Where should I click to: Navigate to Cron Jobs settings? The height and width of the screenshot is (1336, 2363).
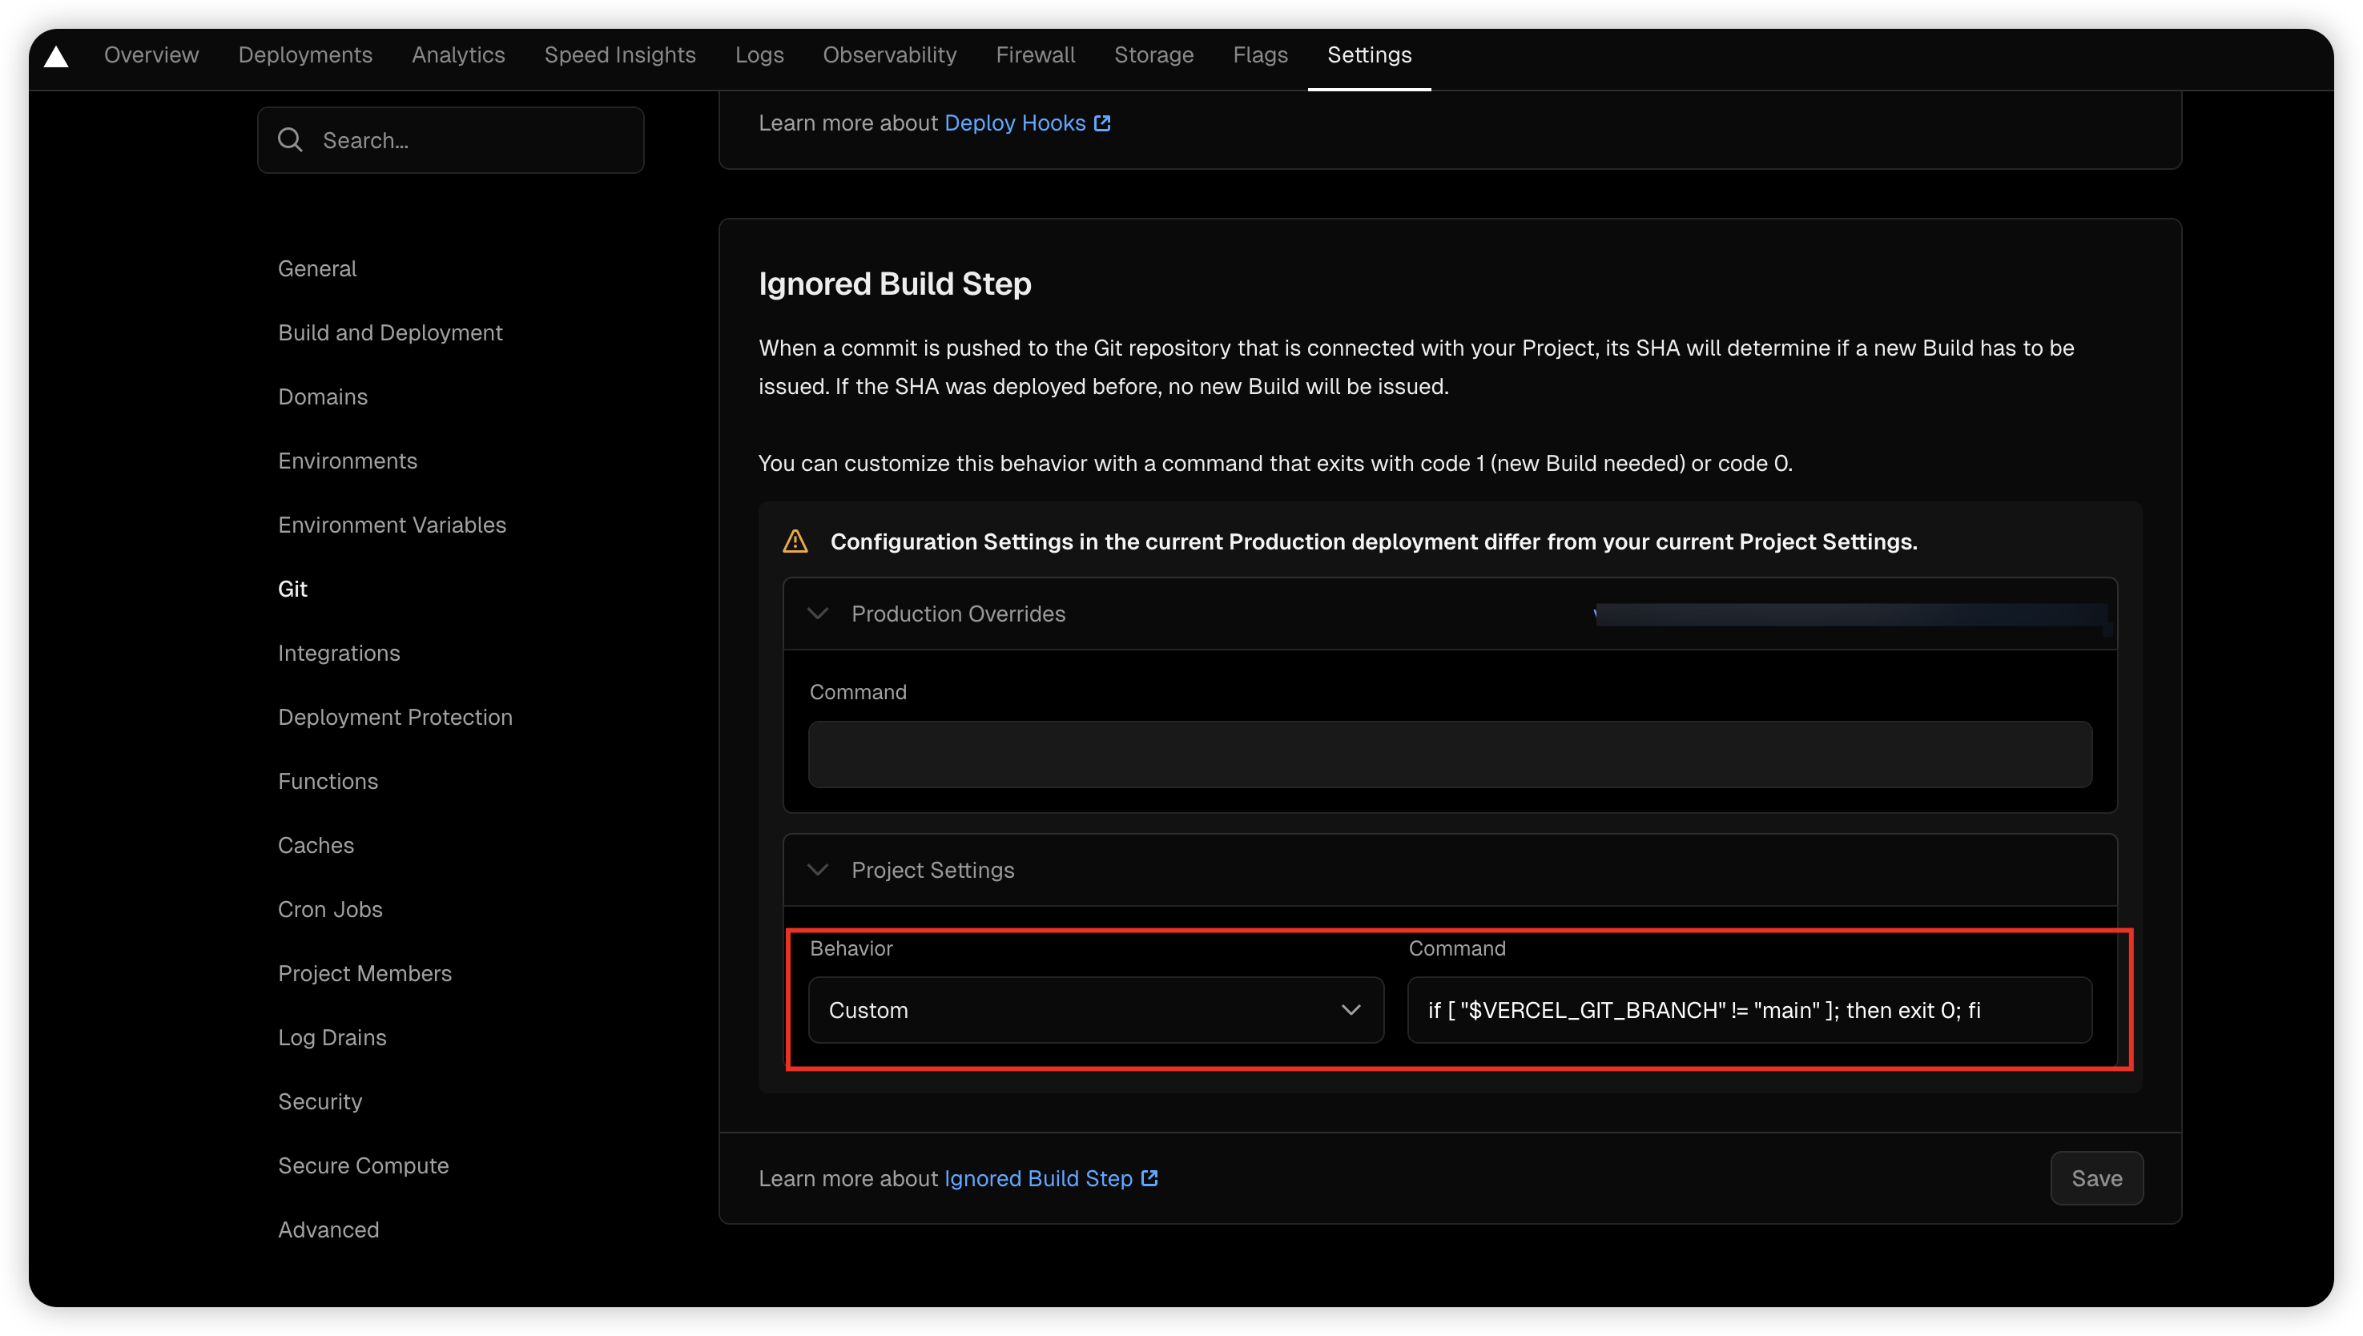329,908
